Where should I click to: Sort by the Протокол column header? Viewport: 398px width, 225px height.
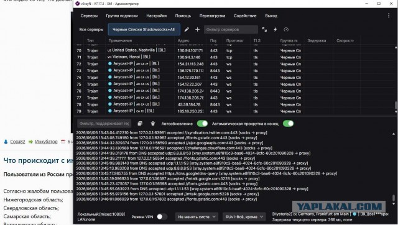click(235, 40)
